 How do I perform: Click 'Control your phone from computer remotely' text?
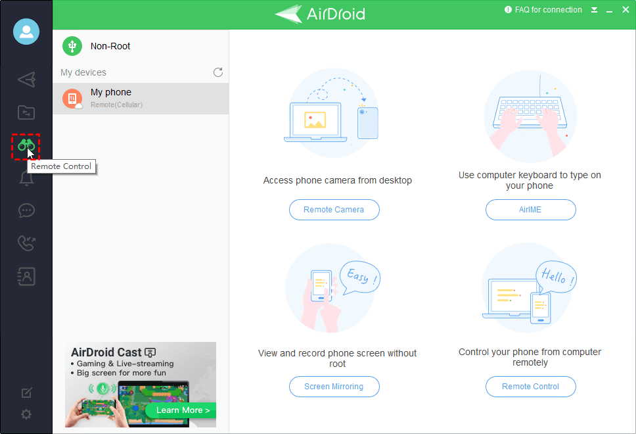[530, 357]
